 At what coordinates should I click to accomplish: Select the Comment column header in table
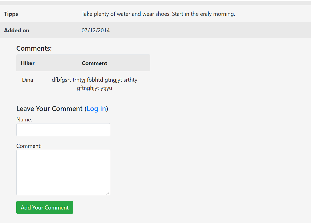tap(94, 63)
